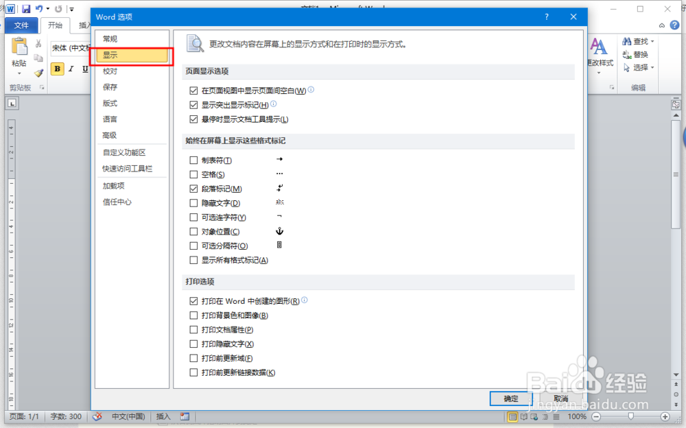The height and width of the screenshot is (428, 686).
Task: Click the 取消 button
Action: tap(561, 399)
